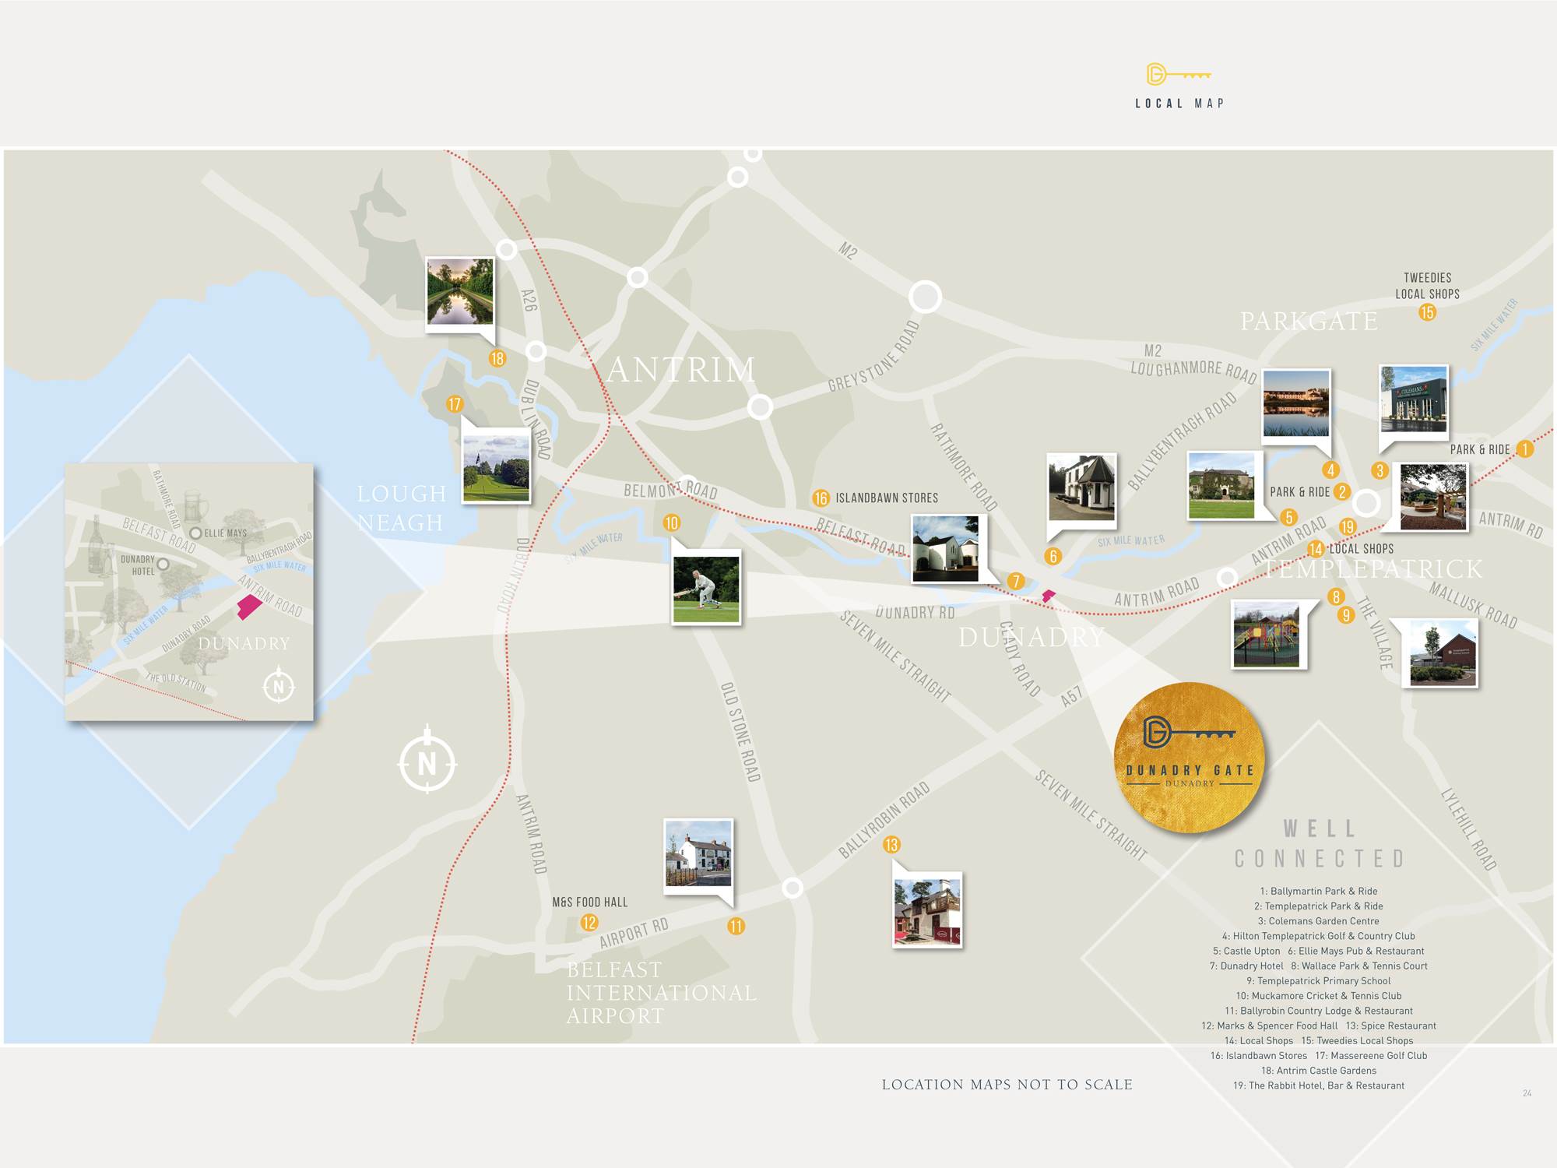This screenshot has width=1557, height=1168.
Task: Click marker 18 for Antrim Castle Gardens
Action: pos(497,358)
